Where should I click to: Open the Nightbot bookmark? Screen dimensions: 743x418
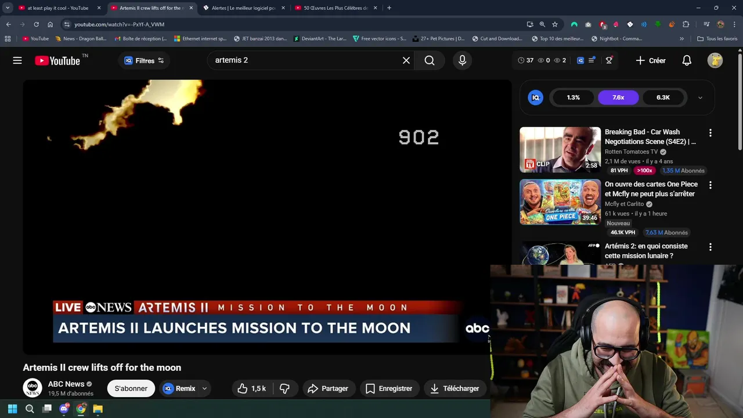(x=616, y=39)
